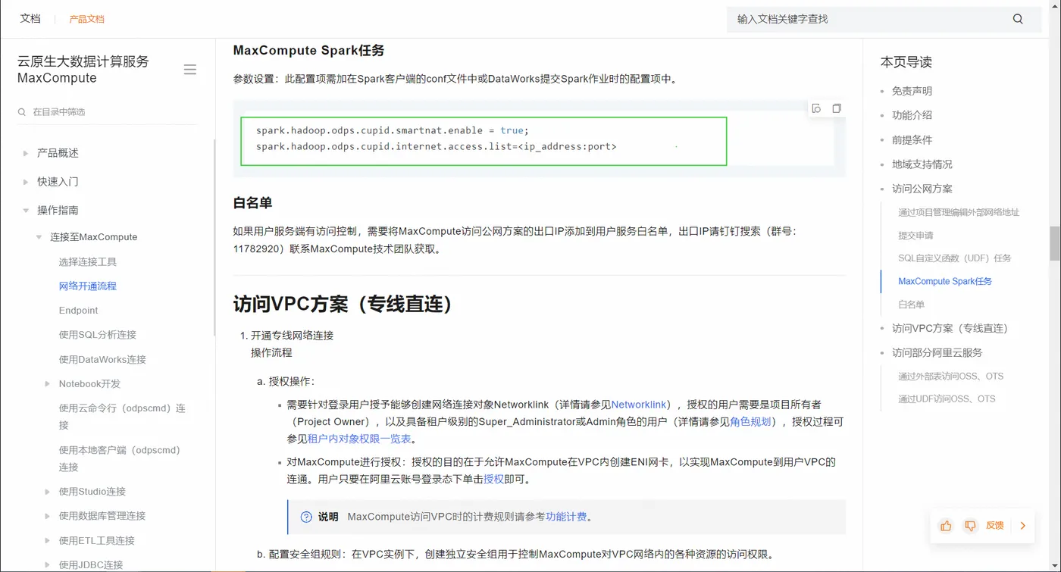Collapse the 操作指南 section arrow
1061x572 pixels.
coord(26,211)
